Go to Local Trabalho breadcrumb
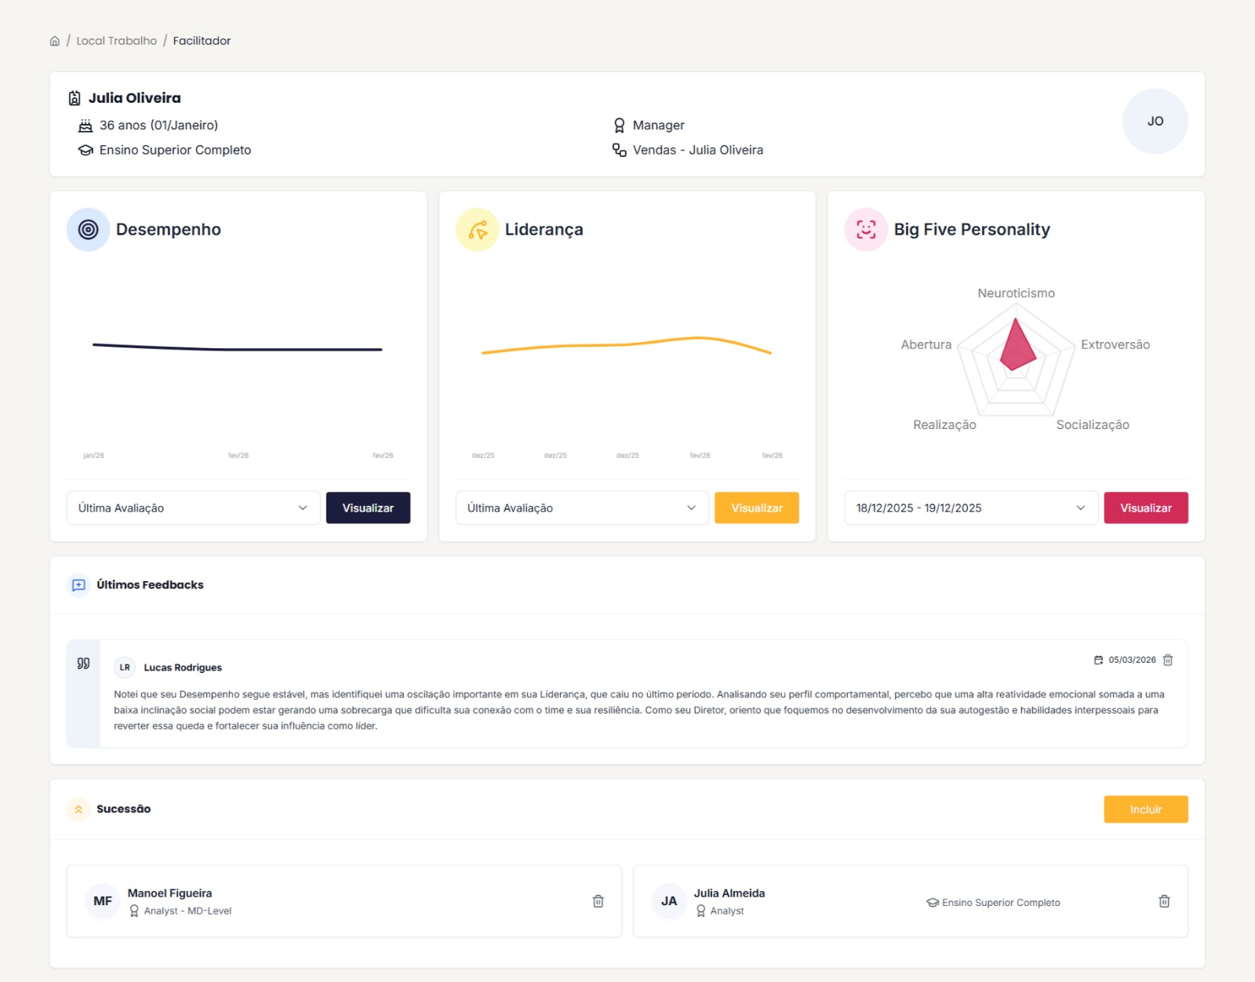The image size is (1255, 982). click(116, 41)
